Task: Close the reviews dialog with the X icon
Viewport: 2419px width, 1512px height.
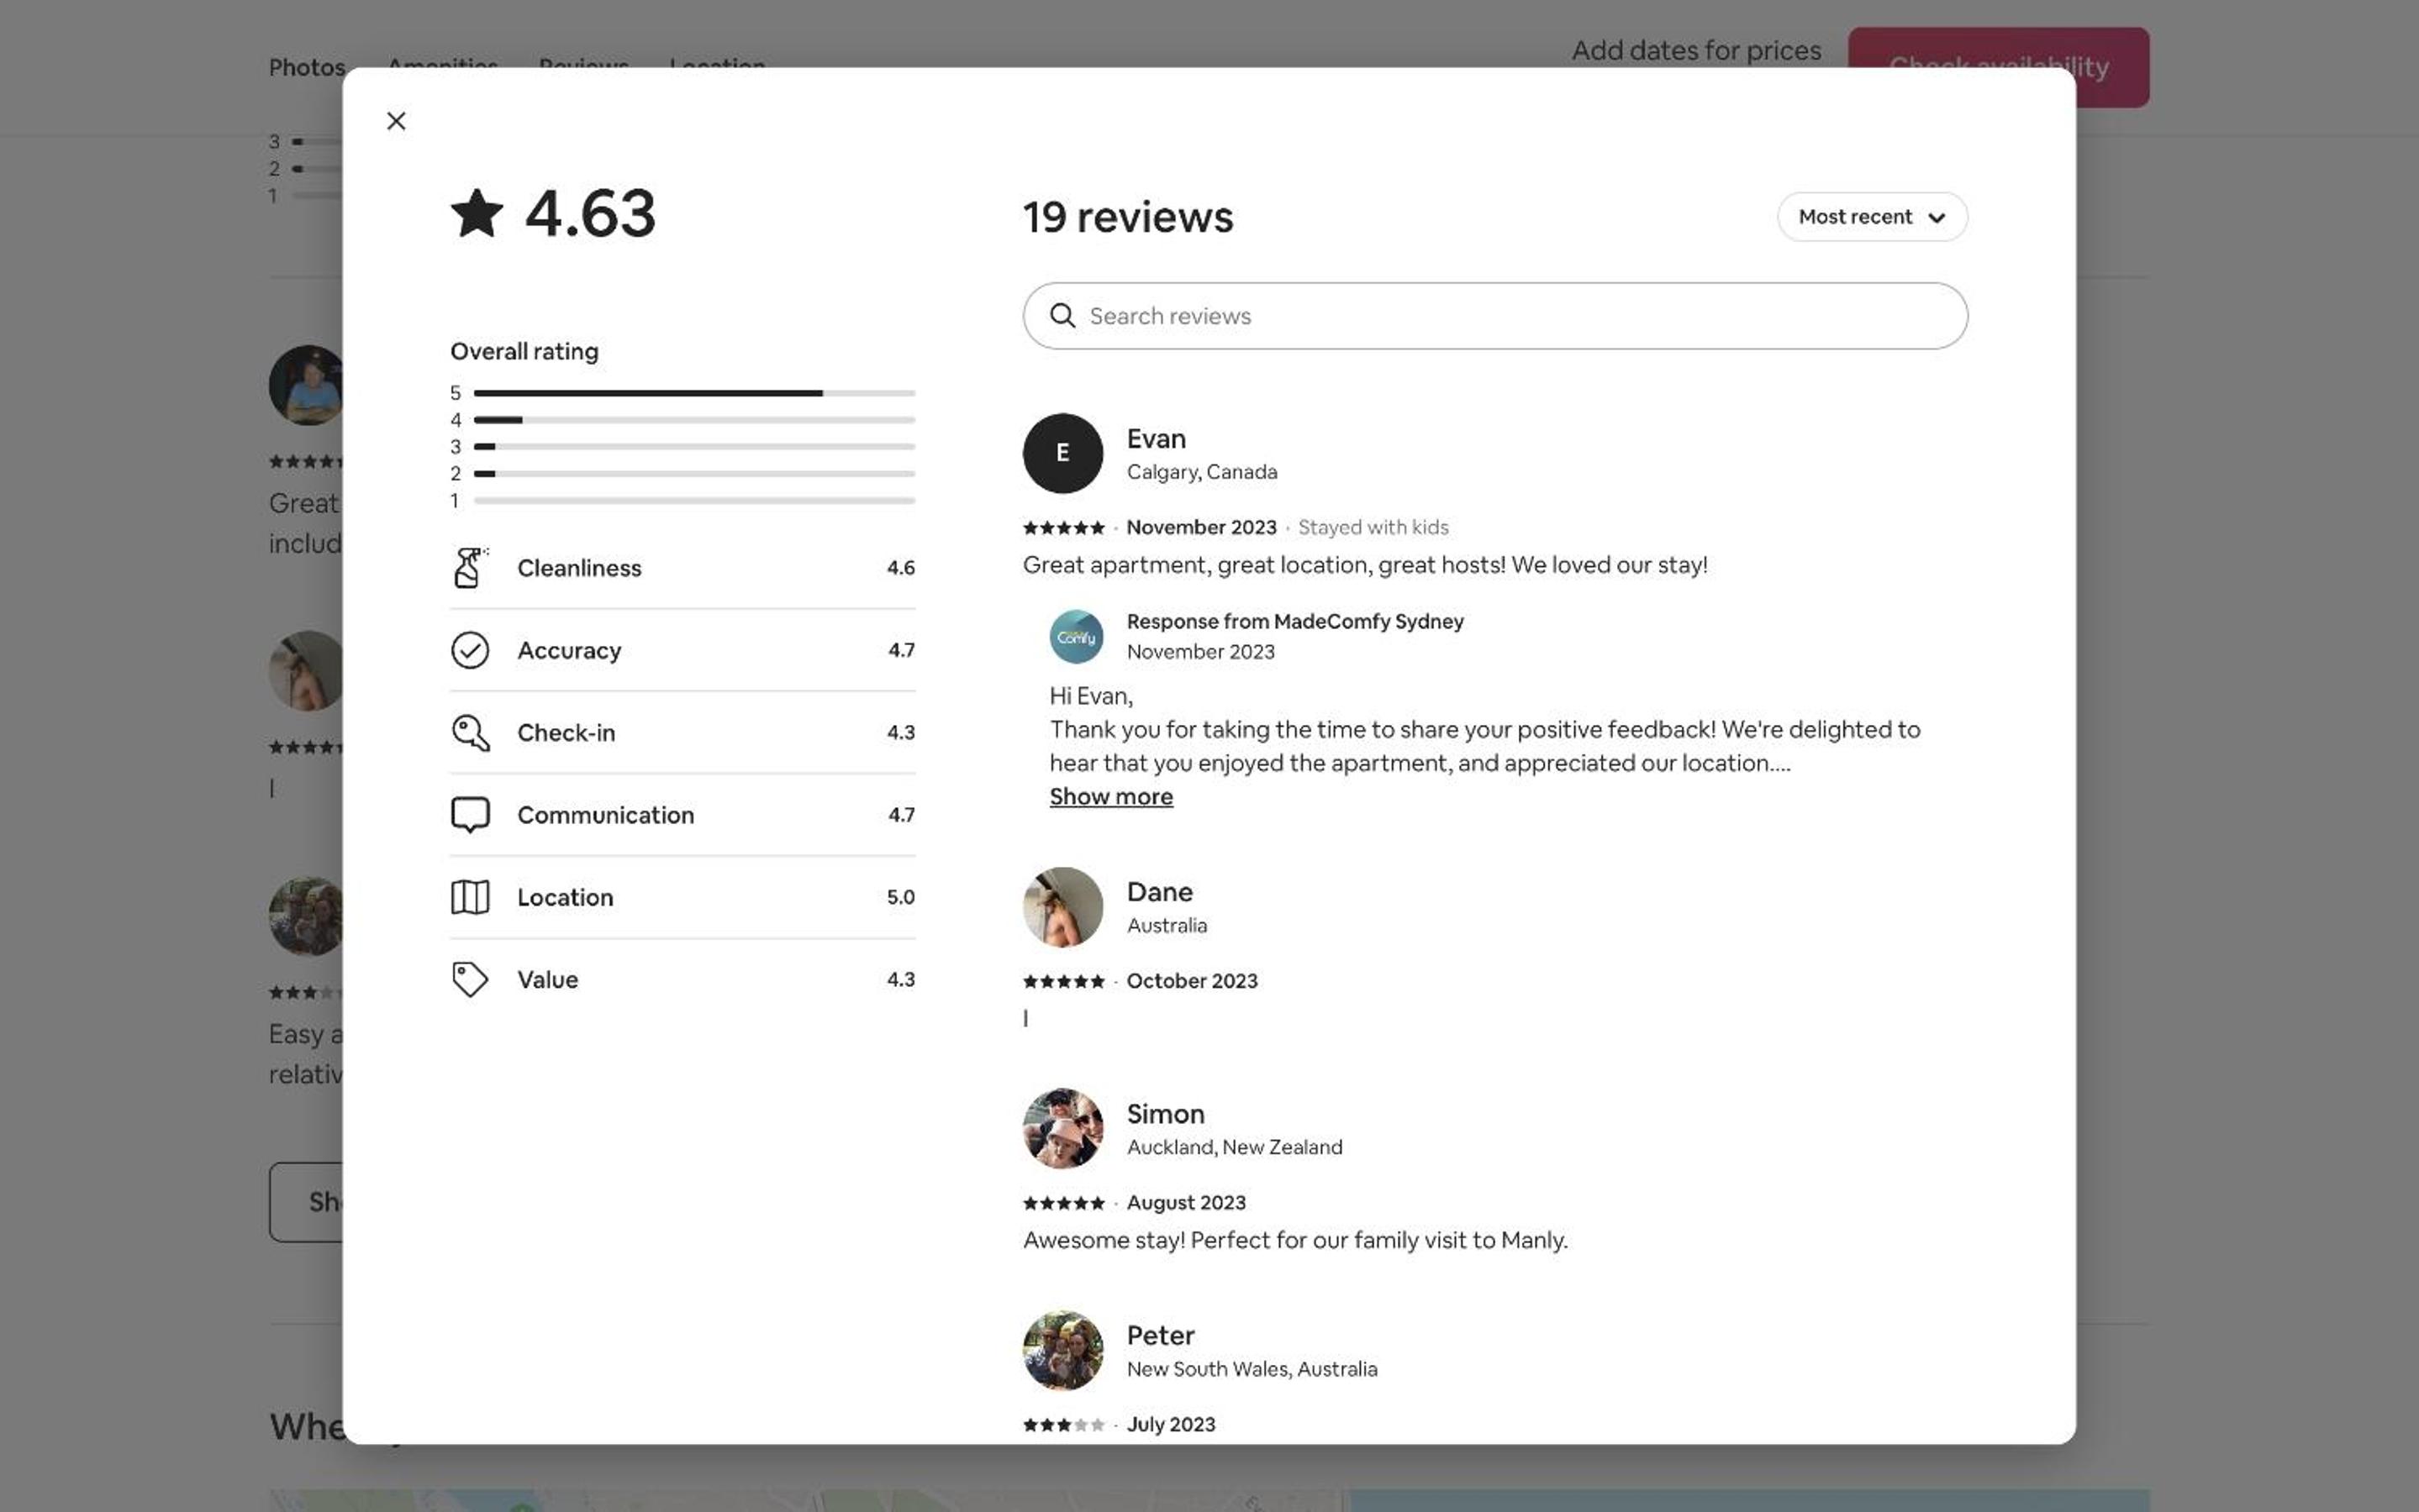Action: (396, 121)
